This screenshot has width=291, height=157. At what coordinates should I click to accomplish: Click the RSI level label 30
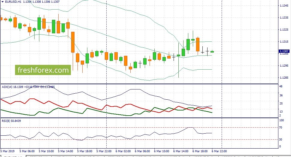280,139
